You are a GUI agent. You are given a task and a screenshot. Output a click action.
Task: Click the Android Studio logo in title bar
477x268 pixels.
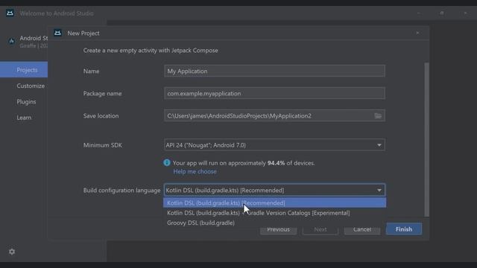(10, 13)
